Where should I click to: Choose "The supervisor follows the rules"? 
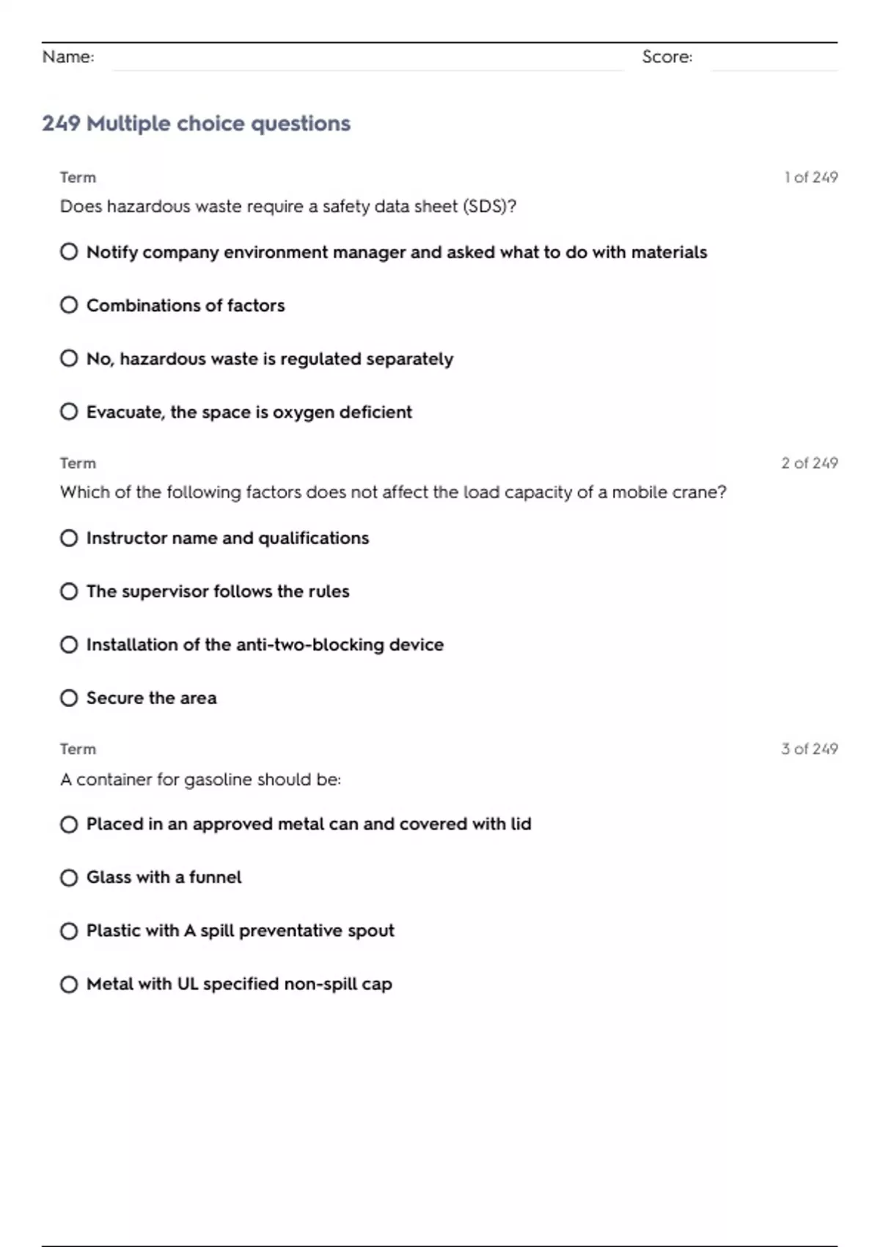tap(69, 591)
